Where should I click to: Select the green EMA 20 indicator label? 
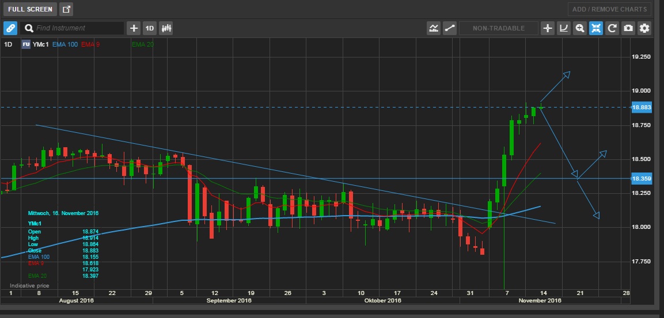point(143,44)
